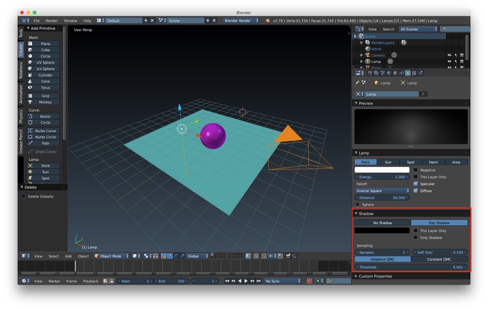Viewport: 488px width, 309px height.
Task: Click the Energy value slider
Action: [x=382, y=177]
